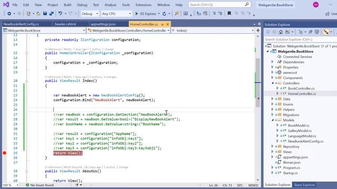
Task: Select the Solution Explorer bottom tab
Action: pyautogui.click(x=277, y=185)
